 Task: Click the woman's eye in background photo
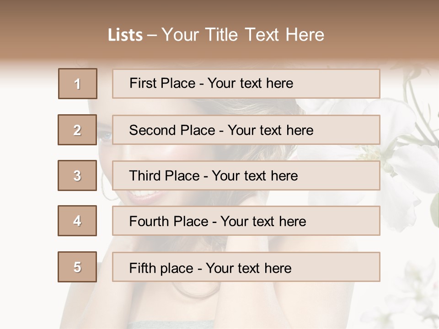pyautogui.click(x=105, y=136)
